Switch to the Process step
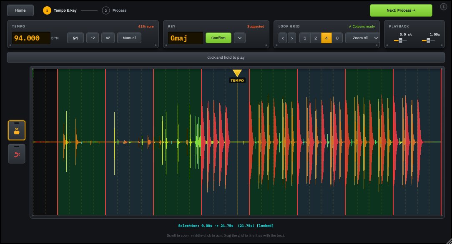Viewport: 452px width, 244px height. coord(114,10)
